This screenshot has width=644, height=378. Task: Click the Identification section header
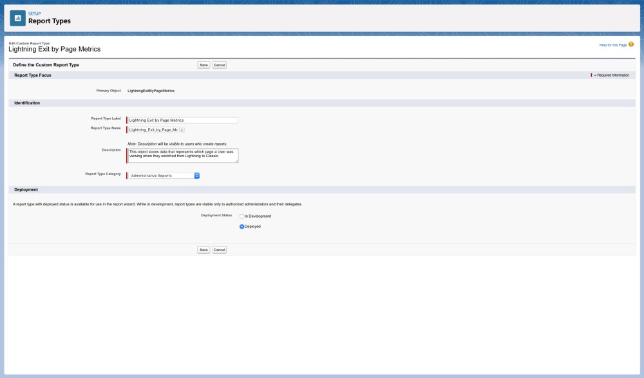(x=27, y=103)
